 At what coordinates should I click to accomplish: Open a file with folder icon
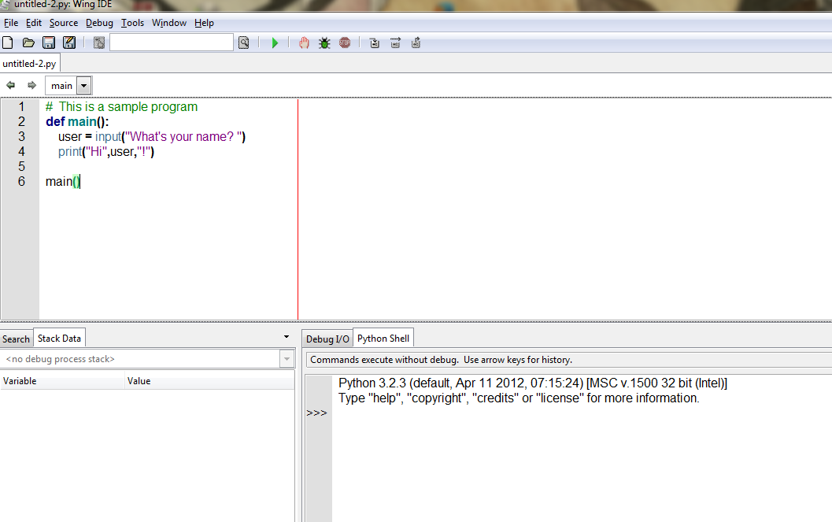tap(28, 43)
